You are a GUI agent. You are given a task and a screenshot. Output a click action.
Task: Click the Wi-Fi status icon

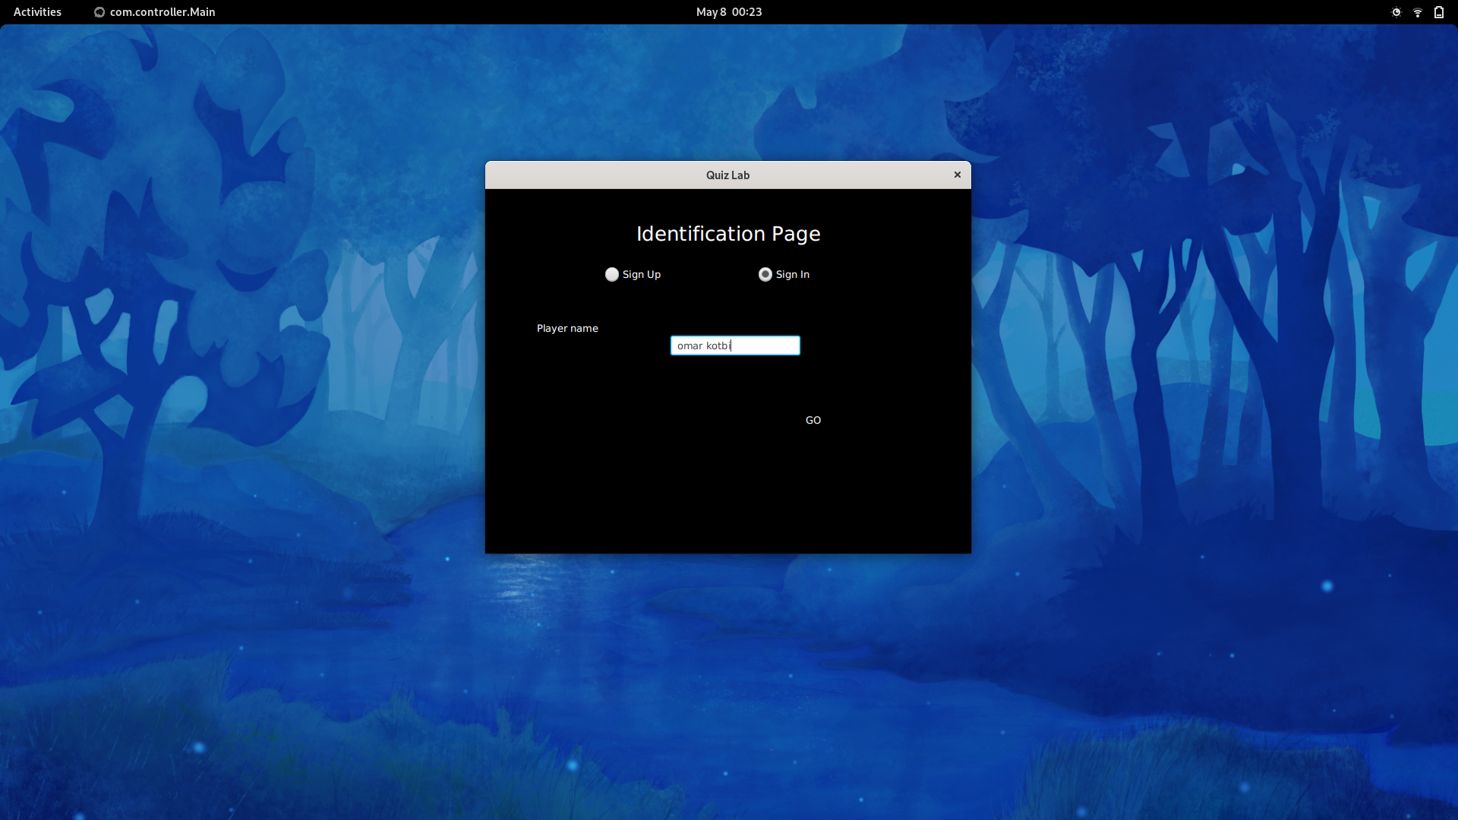pos(1417,12)
